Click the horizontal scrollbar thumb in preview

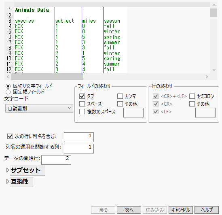pyautogui.click(x=47, y=77)
